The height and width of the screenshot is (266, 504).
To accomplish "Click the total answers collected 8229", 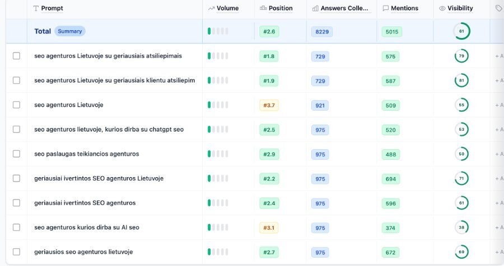I will pyautogui.click(x=322, y=31).
